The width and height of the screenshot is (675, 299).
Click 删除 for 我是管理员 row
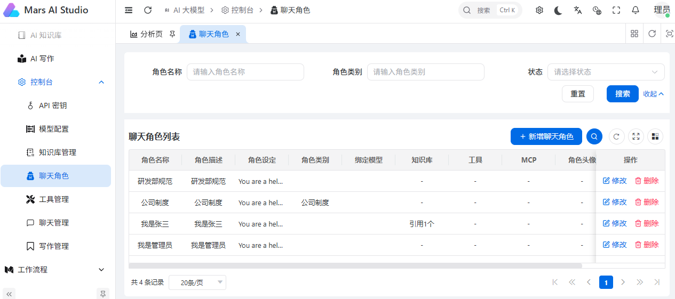pos(647,245)
